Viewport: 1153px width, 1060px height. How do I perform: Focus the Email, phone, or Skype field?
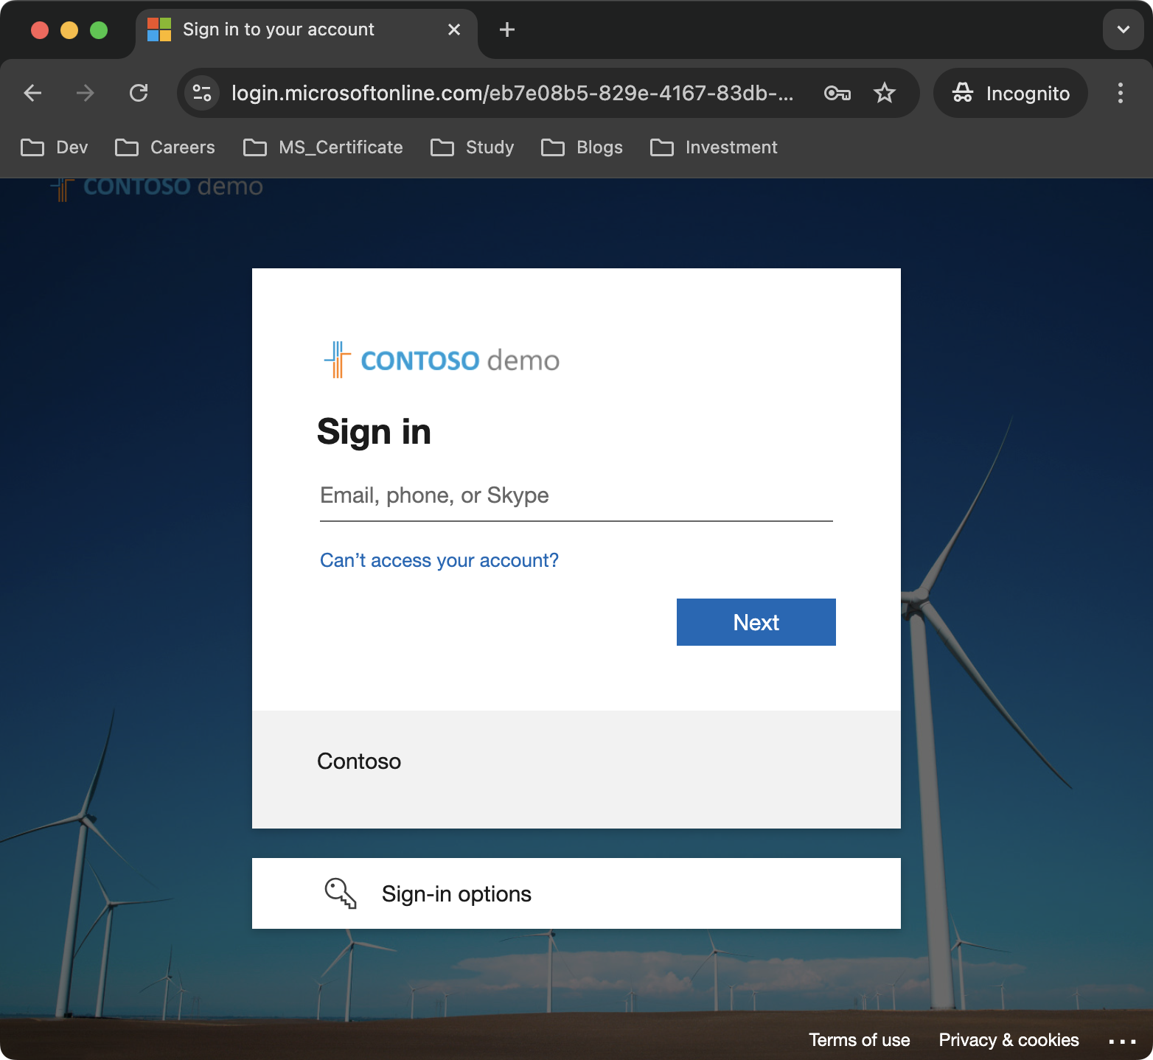[x=576, y=495]
